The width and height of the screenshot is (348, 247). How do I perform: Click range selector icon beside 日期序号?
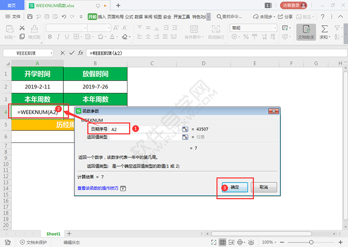185,129
